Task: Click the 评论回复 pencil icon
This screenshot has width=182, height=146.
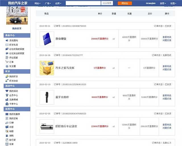Action: [7, 58]
